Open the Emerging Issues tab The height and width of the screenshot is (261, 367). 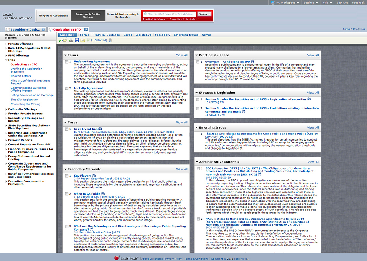click(186, 35)
